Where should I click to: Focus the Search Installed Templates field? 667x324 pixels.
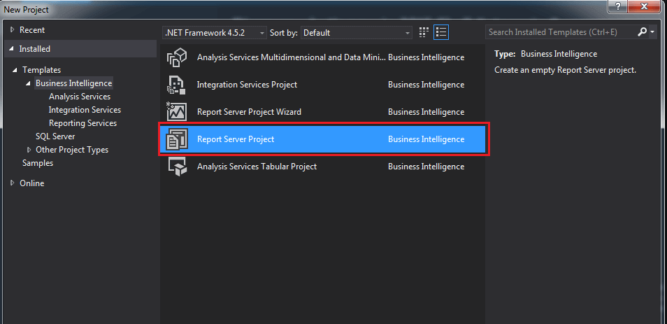[561, 32]
